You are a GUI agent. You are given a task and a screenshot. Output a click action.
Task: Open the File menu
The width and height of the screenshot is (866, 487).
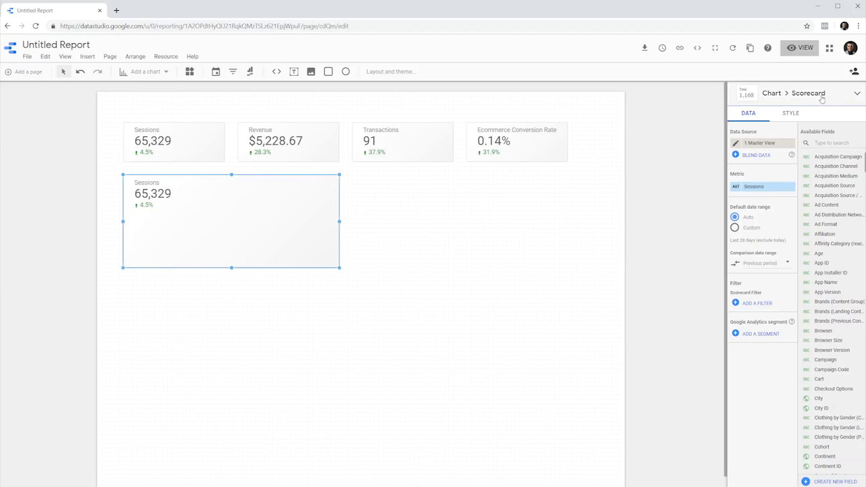27,56
